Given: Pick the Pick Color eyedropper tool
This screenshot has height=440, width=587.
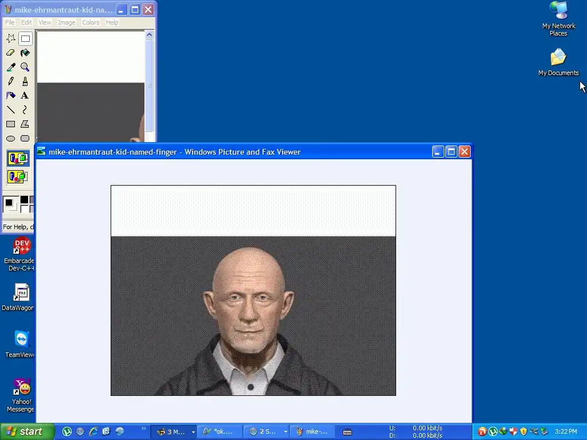Looking at the screenshot, I should click(11, 67).
